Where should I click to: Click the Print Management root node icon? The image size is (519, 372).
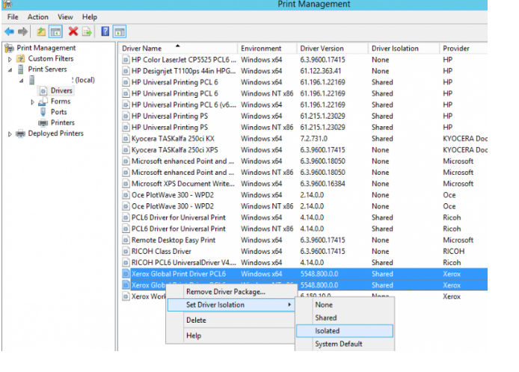coord(9,49)
